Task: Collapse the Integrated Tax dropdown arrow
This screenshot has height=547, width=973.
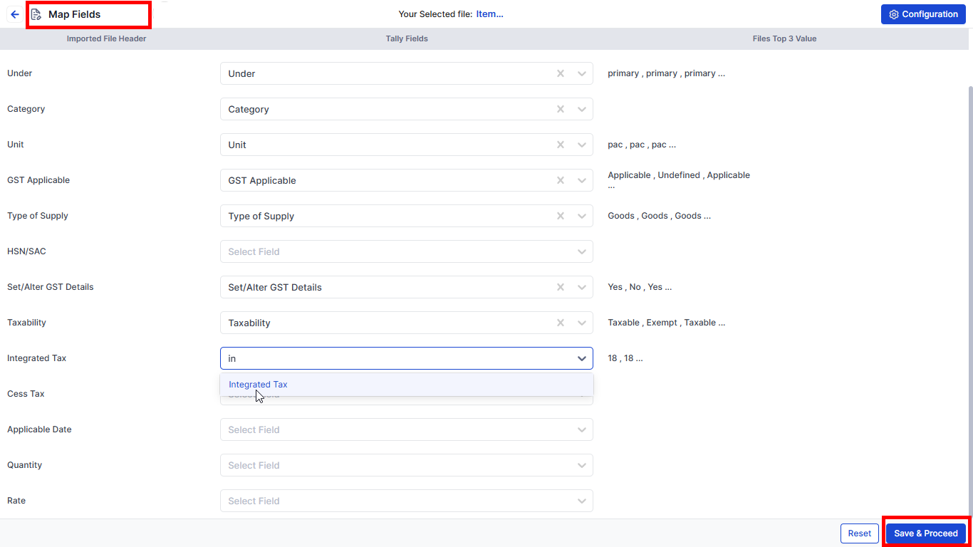Action: (582, 358)
